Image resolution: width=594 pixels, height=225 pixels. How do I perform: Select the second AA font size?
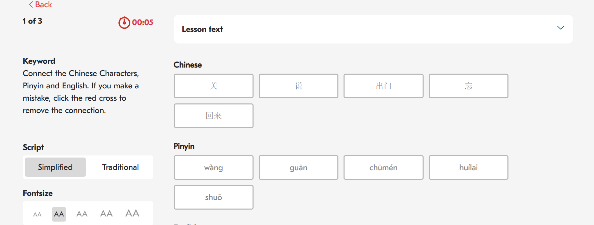tap(59, 214)
